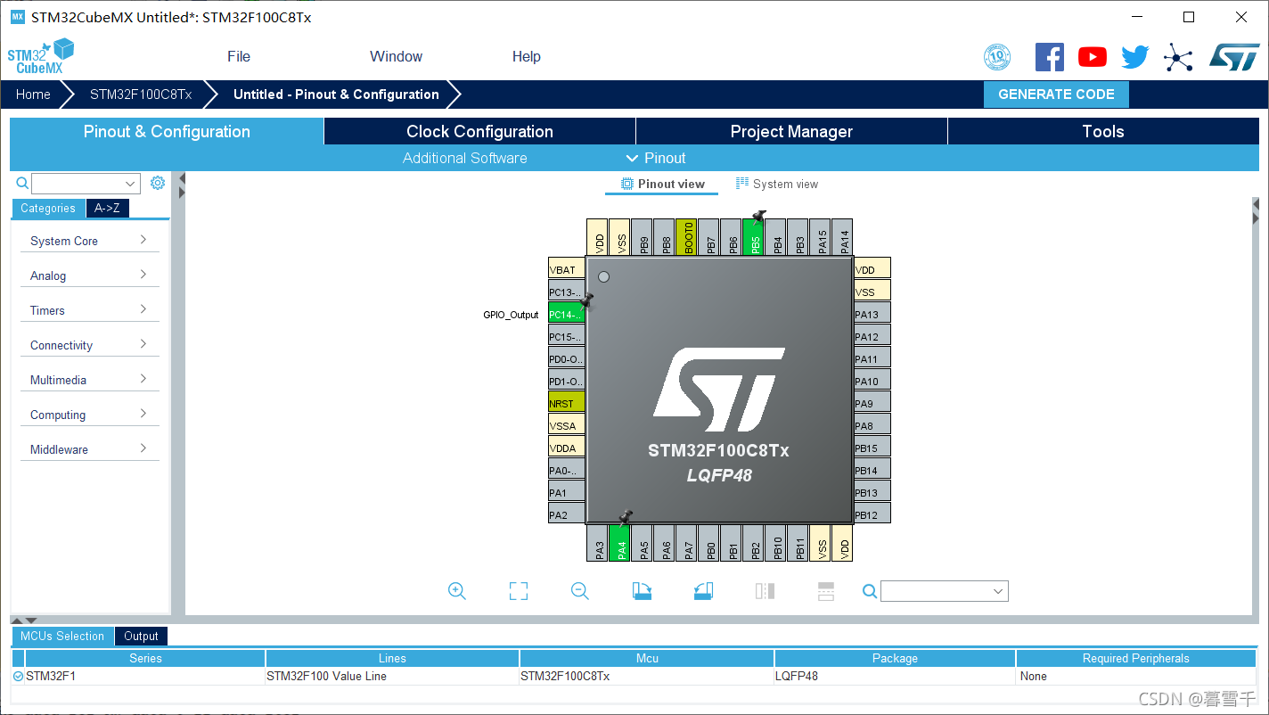Click the BOOT0 pin on chip
The width and height of the screenshot is (1269, 715).
(x=686, y=237)
